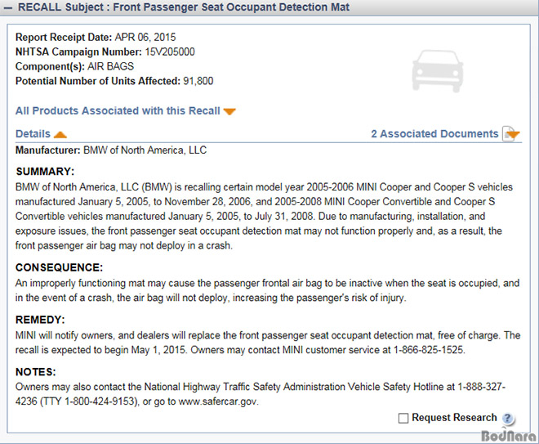The image size is (539, 444).
Task: Click the Details link
Action: click(x=33, y=133)
